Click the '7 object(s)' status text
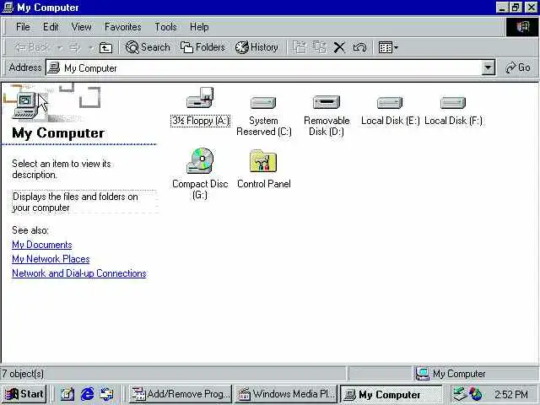The width and height of the screenshot is (540, 405). [x=23, y=374]
